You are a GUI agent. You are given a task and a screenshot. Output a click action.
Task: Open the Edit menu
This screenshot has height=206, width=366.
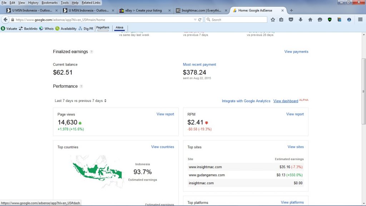pos(12,2)
